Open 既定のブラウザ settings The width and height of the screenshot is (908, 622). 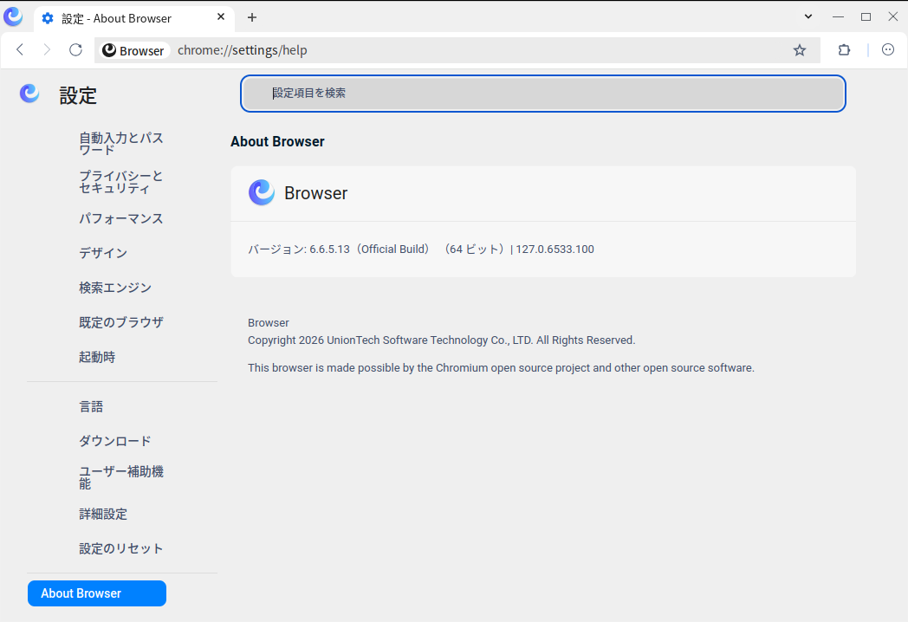(121, 322)
